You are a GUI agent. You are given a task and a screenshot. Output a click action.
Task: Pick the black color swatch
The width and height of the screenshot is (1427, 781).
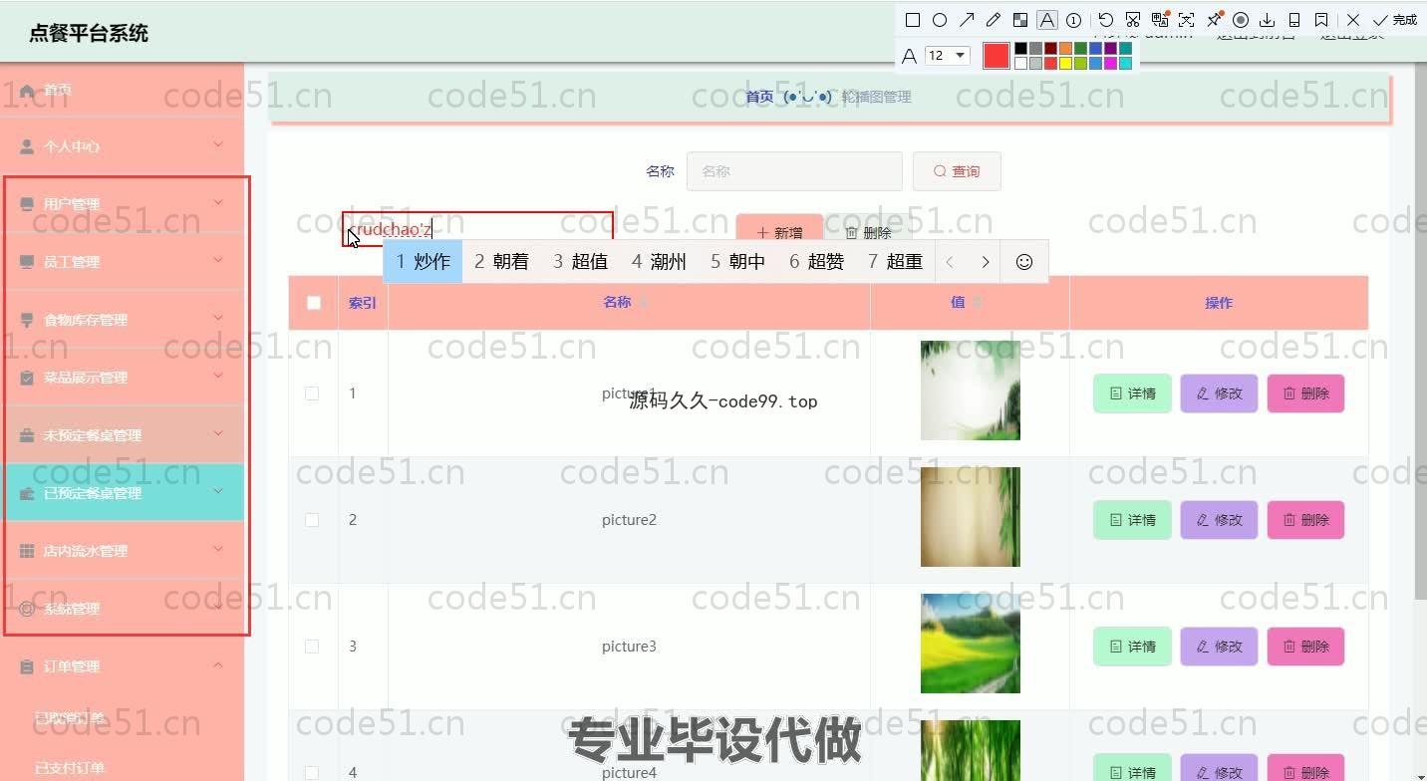point(1020,48)
